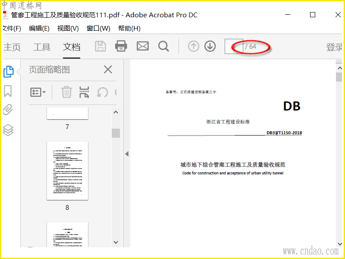
Task: Click the thumbnail label number 8
Action: coord(67,208)
